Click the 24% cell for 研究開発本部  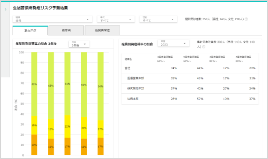[252, 88]
